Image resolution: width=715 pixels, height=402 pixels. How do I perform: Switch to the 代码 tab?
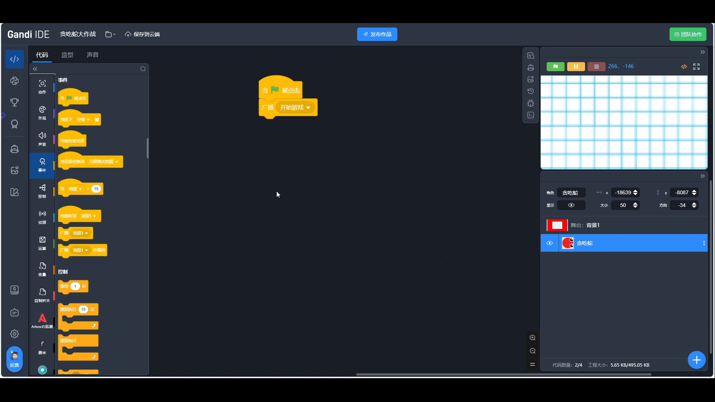point(42,55)
